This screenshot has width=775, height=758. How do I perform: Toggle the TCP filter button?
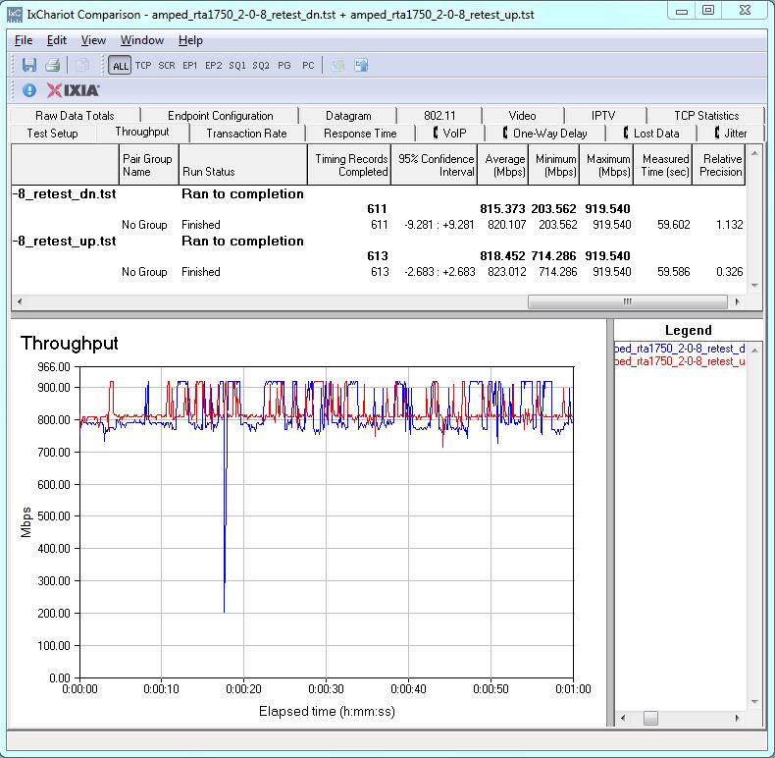coord(143,66)
